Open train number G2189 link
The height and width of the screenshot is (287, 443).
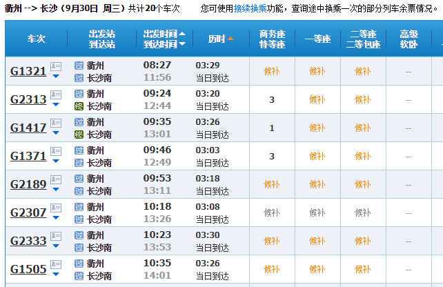28,184
